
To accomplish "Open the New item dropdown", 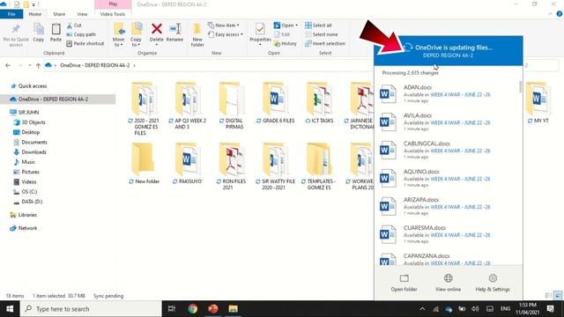I will coord(223,26).
